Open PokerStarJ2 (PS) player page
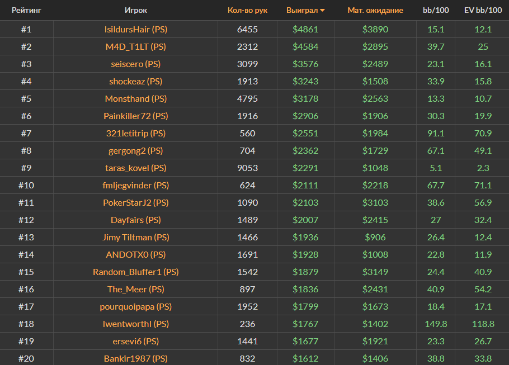 click(136, 202)
